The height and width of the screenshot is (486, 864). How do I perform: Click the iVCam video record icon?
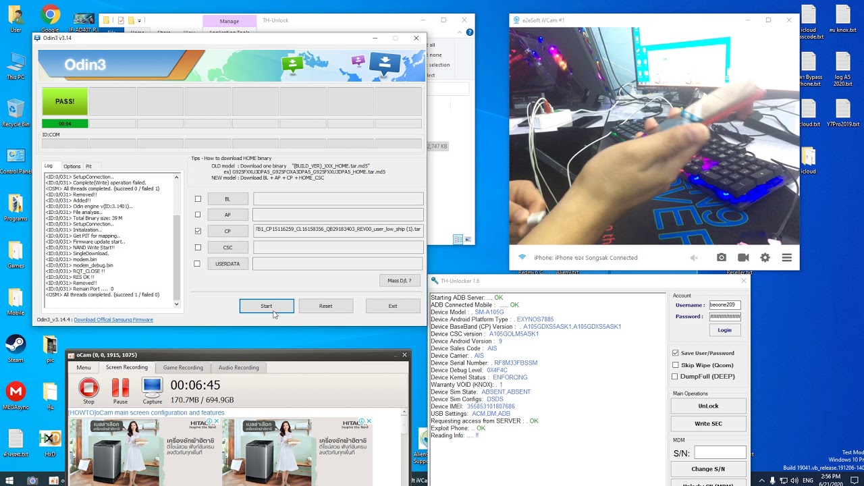click(x=743, y=258)
